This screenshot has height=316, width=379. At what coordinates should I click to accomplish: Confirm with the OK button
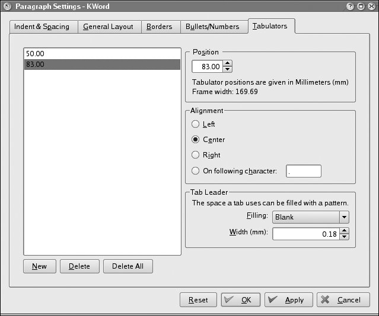pos(240,300)
